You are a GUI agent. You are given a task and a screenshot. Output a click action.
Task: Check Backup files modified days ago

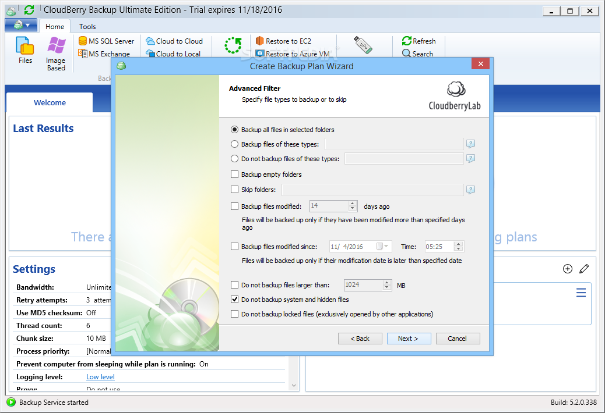(234, 206)
